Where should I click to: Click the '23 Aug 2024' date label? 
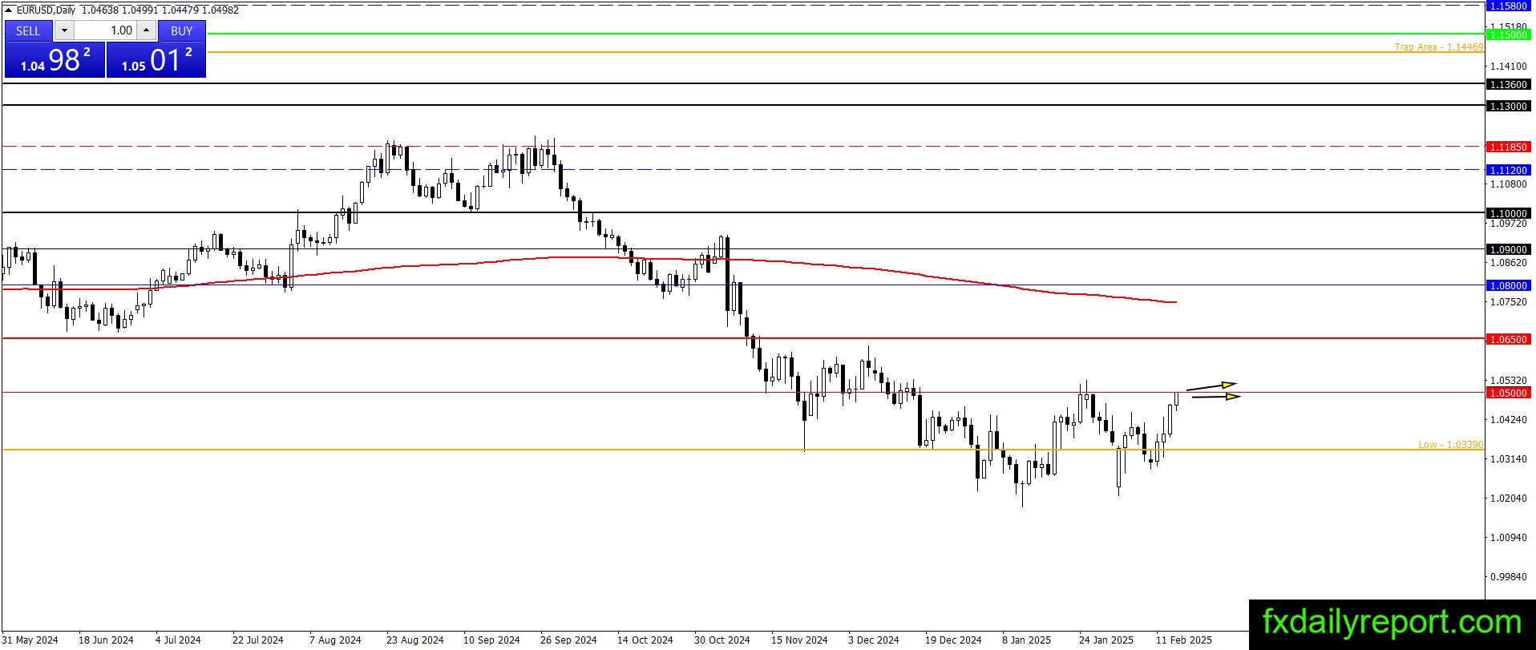coord(414,640)
